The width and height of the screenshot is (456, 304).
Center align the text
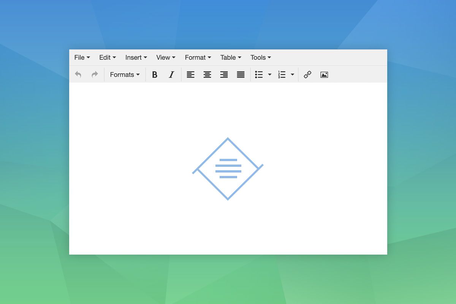coord(207,74)
